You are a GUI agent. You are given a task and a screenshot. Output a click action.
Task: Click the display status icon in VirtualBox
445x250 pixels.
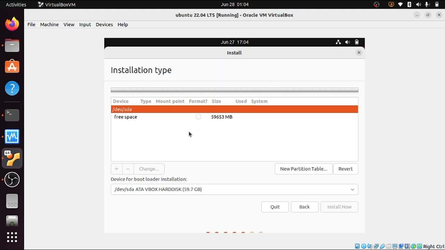395,247
